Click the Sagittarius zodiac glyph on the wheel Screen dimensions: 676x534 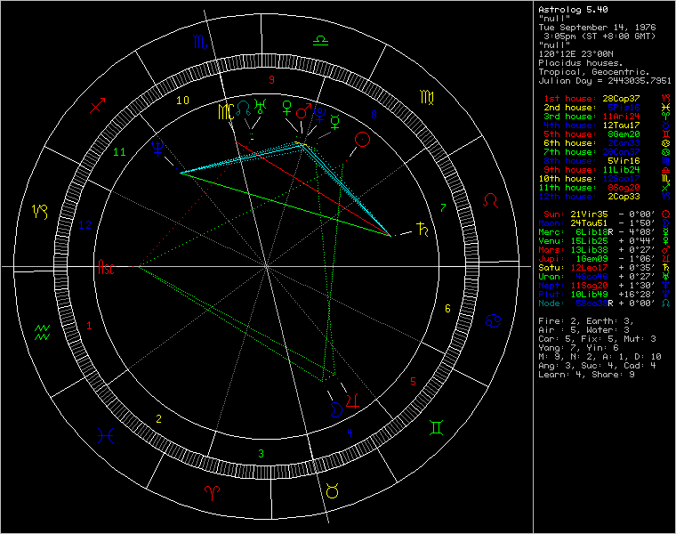coord(98,105)
